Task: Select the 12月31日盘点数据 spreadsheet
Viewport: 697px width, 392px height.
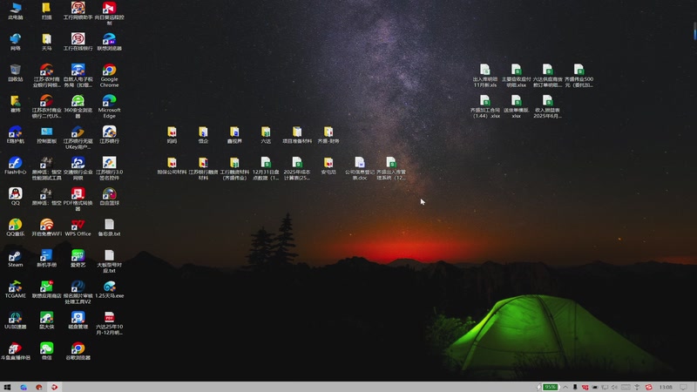Action: click(266, 168)
